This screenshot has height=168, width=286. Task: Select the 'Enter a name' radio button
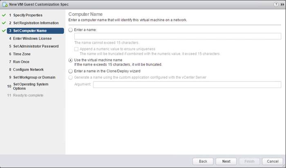pos(71,30)
